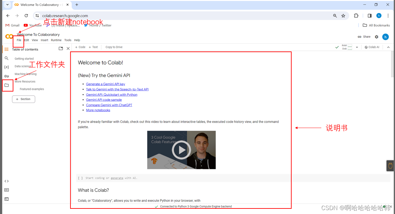The width and height of the screenshot is (395, 214).
Task: Click the Share button
Action: [364, 37]
